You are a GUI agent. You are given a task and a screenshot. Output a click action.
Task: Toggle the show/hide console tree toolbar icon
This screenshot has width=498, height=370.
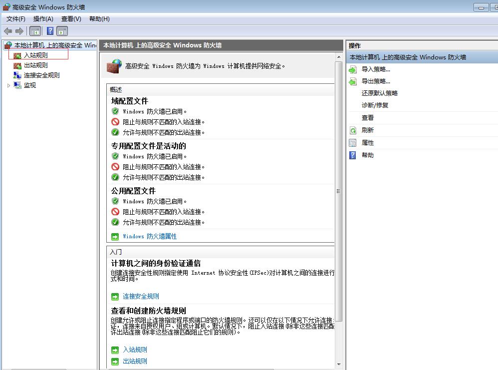tap(35, 31)
